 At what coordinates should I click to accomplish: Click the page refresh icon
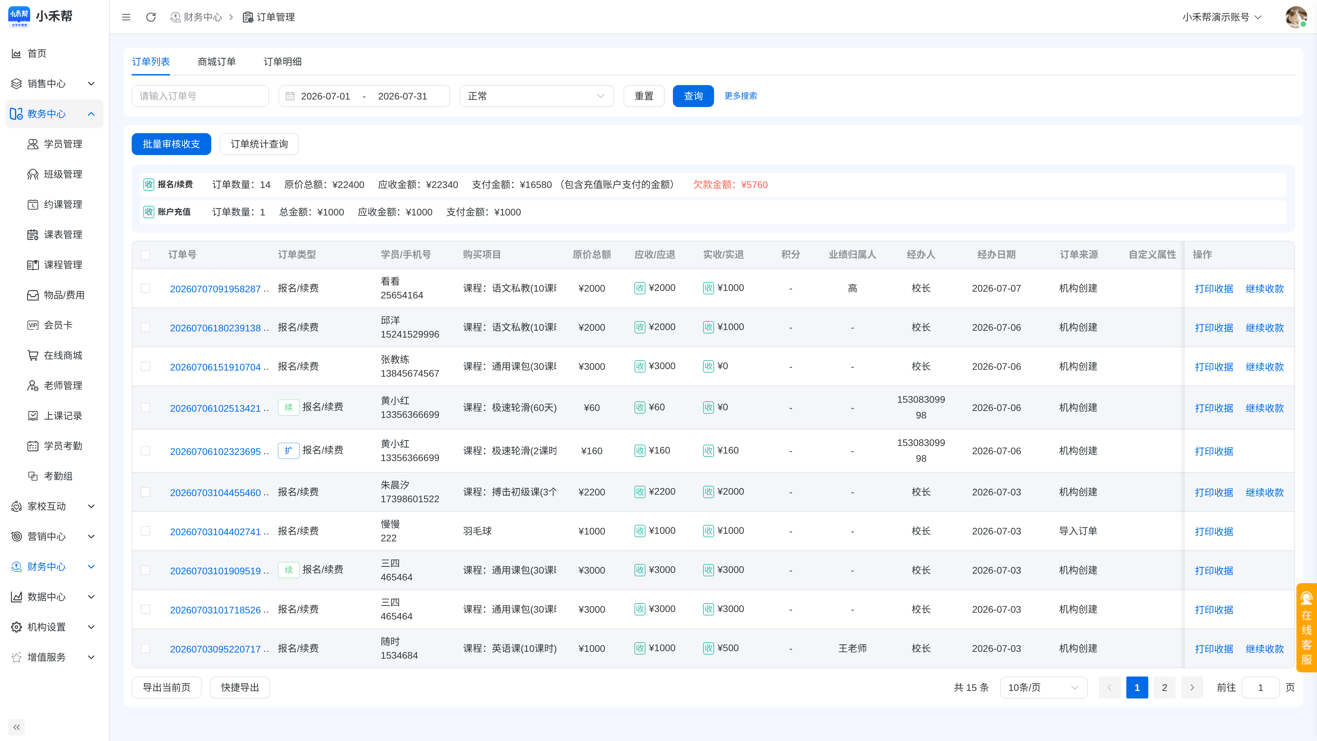(x=151, y=17)
